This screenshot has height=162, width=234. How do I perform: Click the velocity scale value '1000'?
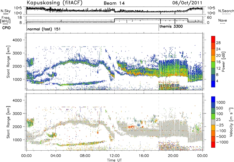(221, 102)
